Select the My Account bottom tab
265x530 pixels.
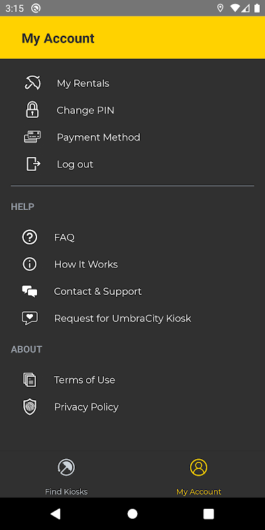(199, 475)
